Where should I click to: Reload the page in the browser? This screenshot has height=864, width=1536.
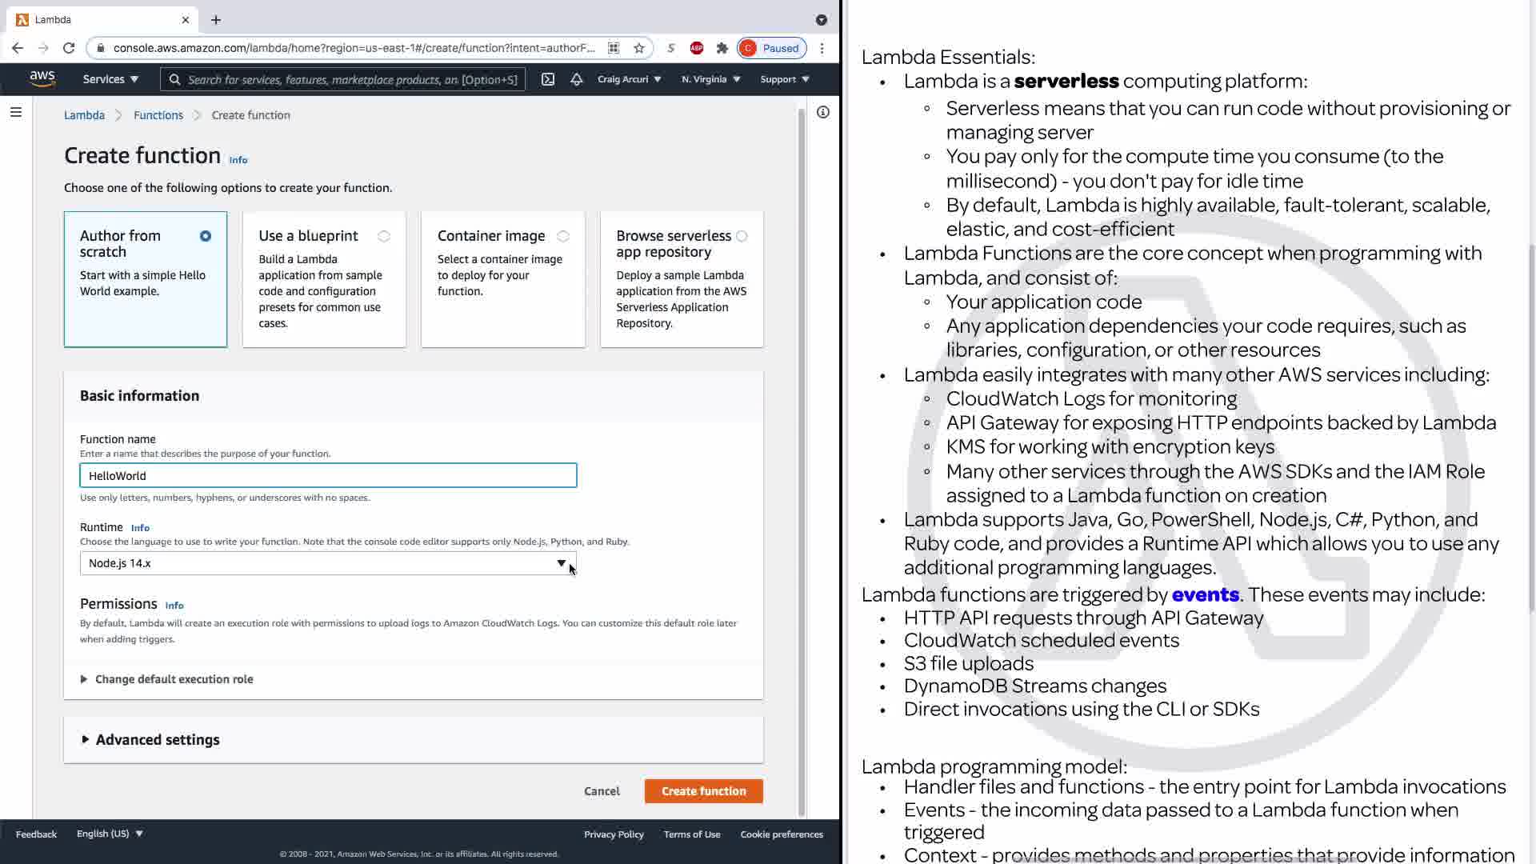69,48
